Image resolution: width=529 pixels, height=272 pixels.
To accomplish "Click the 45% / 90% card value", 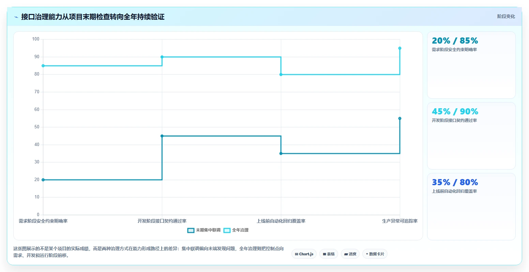I will (455, 112).
